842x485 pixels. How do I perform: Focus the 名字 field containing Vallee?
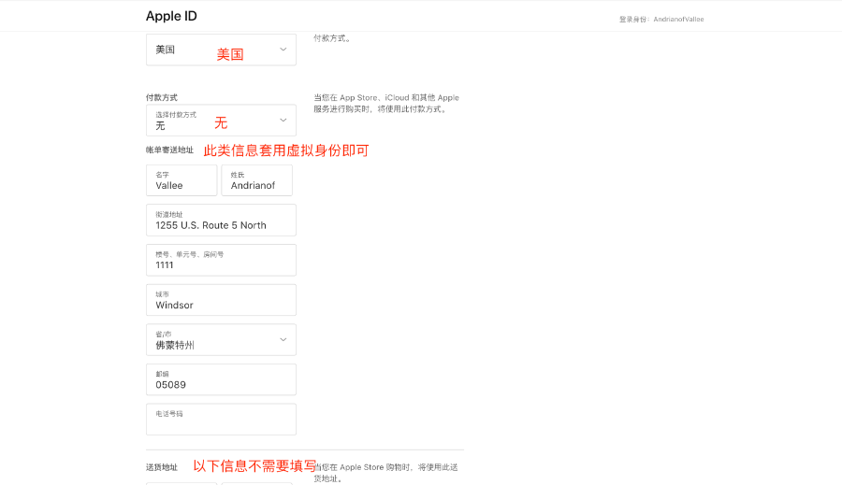181,180
